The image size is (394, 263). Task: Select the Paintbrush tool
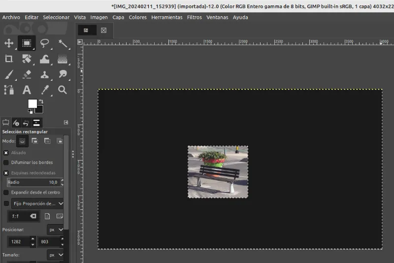9,74
